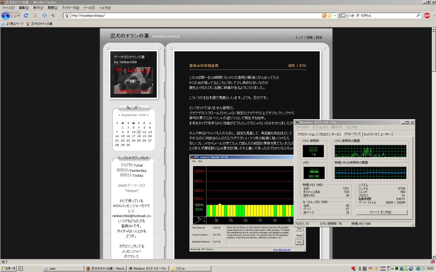
Task: Switch to Task Manager サービス tab
Action: click(336, 134)
